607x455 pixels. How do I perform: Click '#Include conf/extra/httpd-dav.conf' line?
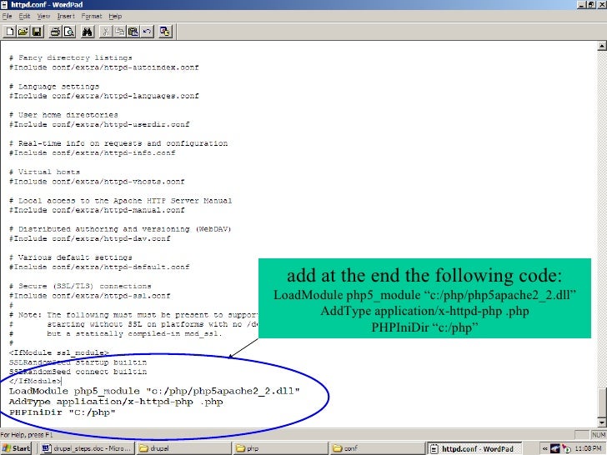point(90,238)
